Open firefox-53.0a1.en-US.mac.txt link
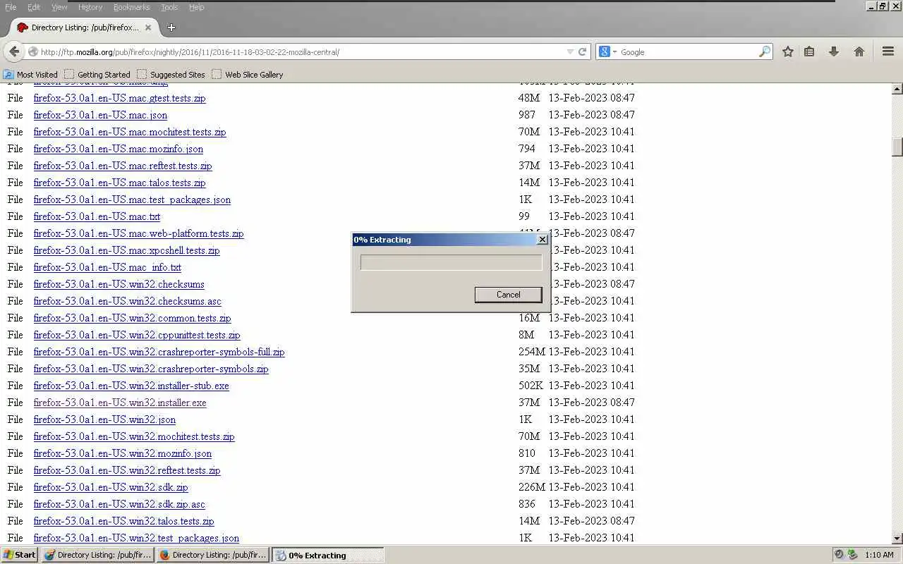903x564 pixels. tap(97, 216)
